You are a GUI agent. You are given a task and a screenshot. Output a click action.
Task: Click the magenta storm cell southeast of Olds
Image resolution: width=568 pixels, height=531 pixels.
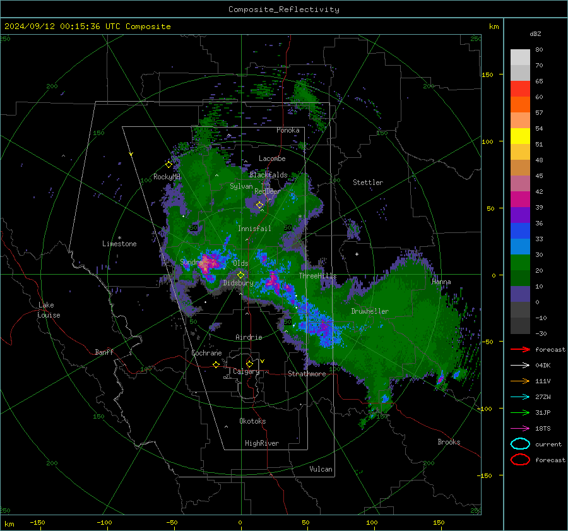273,281
